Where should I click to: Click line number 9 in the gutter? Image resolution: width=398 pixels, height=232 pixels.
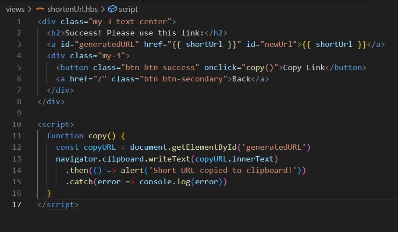pyautogui.click(x=19, y=113)
